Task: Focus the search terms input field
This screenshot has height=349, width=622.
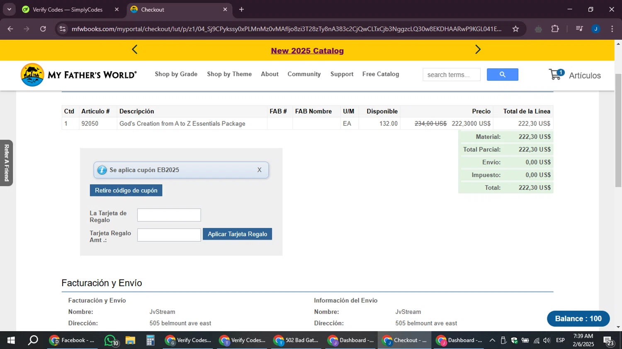Action: (x=452, y=75)
